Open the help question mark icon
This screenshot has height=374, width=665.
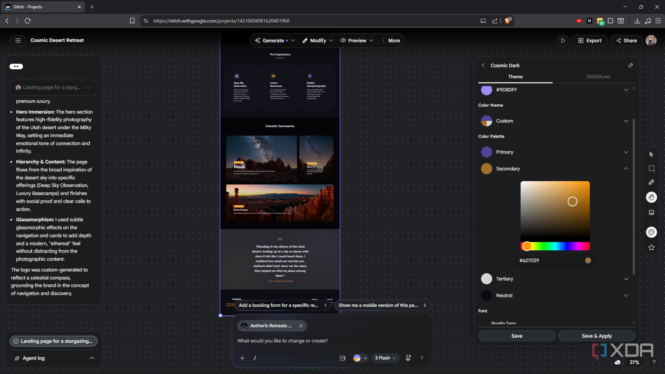[654, 362]
